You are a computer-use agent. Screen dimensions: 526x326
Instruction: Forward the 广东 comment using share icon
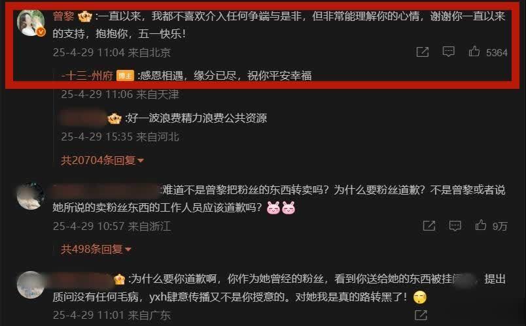(421, 315)
